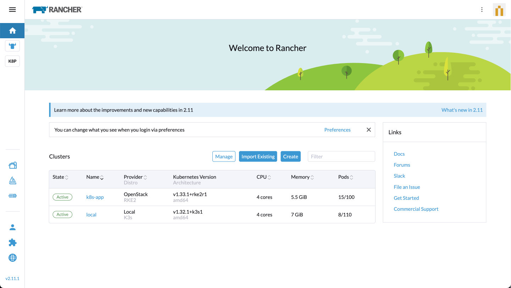The image size is (511, 288).
Task: Click the Rancher logo
Action: point(57,10)
